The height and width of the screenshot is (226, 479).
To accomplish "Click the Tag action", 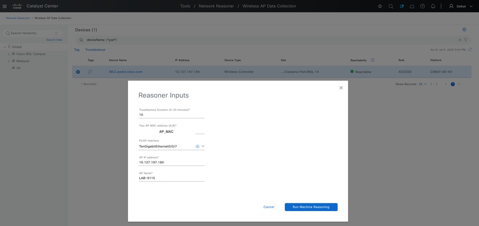I will [x=77, y=49].
